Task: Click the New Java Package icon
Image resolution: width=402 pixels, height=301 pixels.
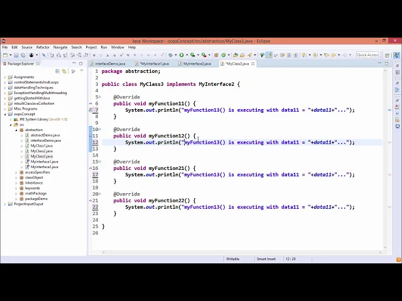Action: 216,55
